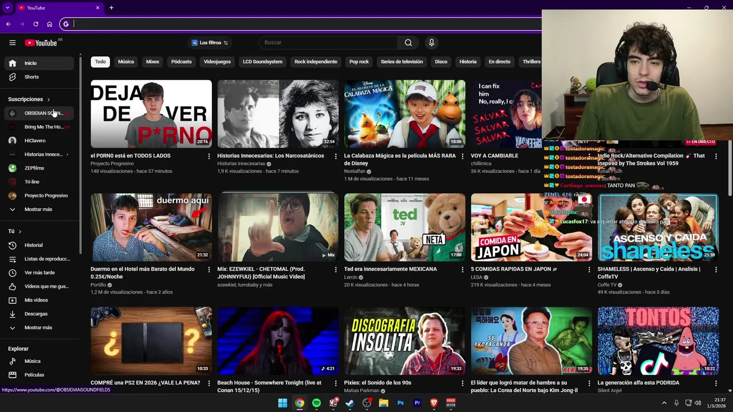This screenshot has width=733, height=412.
Task: Open Photoshop from the taskbar
Action: pos(400,403)
